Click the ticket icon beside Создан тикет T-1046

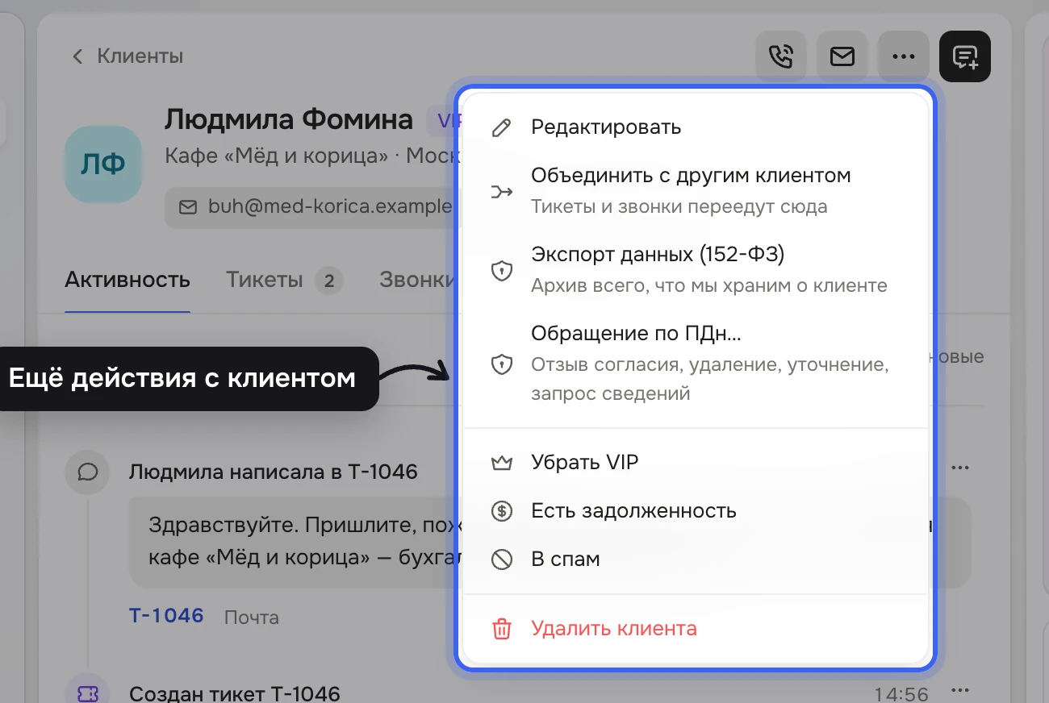pyautogui.click(x=87, y=692)
